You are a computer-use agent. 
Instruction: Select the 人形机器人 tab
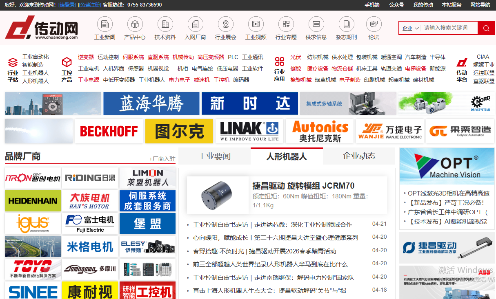pyautogui.click(x=286, y=156)
